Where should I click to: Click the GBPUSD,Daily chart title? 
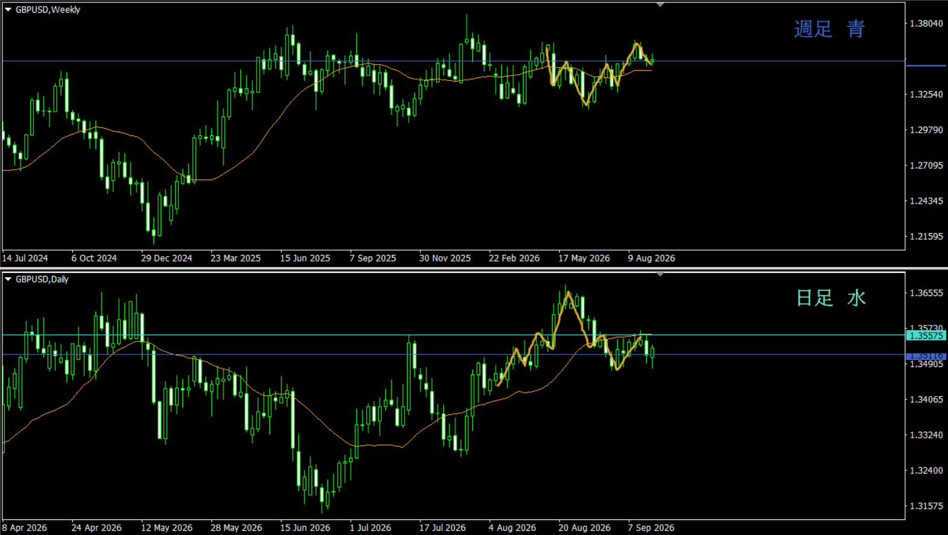42,279
